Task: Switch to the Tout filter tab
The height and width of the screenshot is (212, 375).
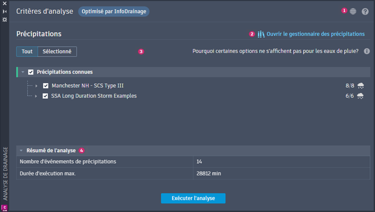Action: pyautogui.click(x=27, y=51)
